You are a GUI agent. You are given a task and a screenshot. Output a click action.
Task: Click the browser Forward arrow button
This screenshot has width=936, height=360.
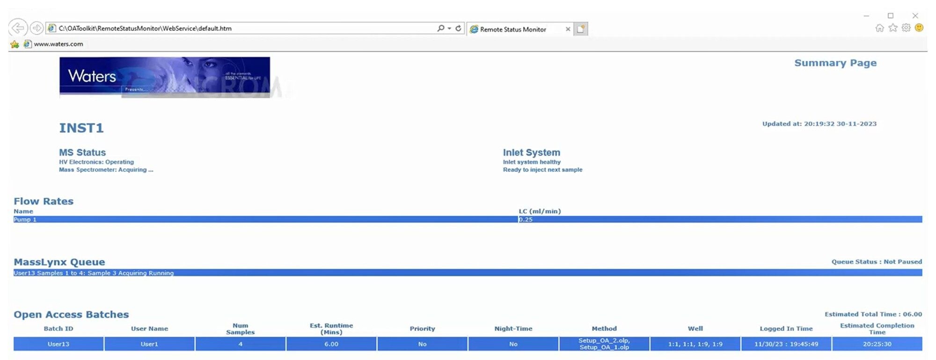(x=37, y=28)
